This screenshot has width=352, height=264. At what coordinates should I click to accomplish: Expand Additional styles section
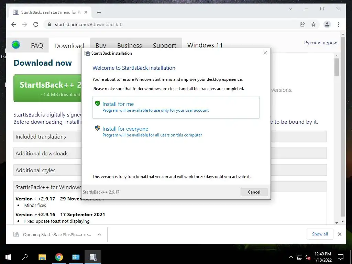tap(170, 170)
